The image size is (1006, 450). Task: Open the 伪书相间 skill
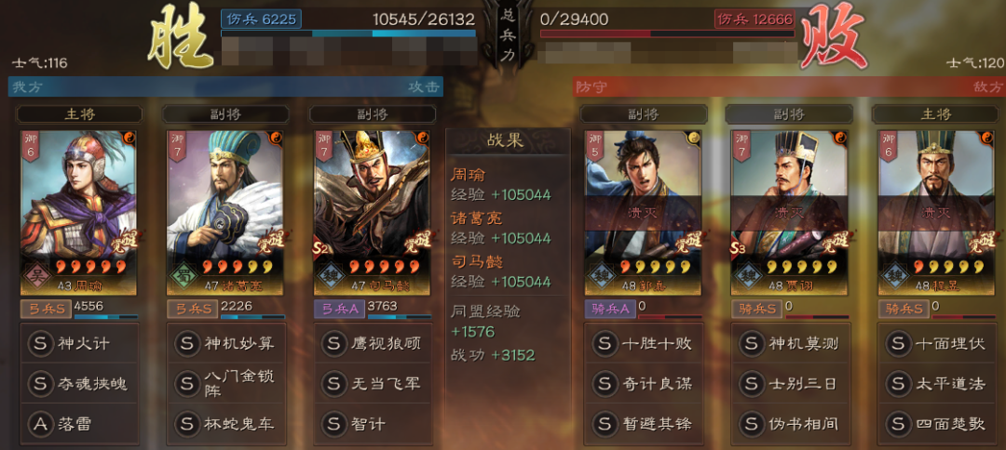coord(791,423)
